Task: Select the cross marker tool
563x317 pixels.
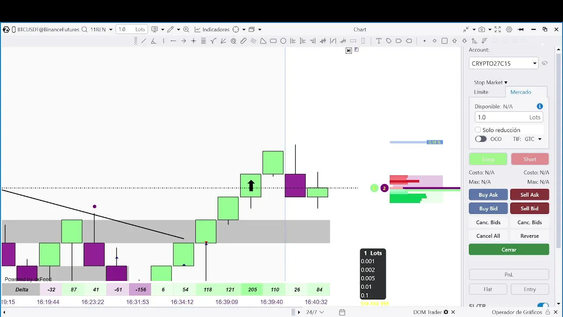Action: click(x=194, y=41)
